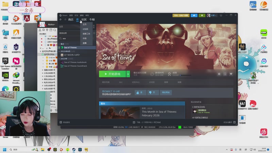Open the 商店 Store tab
The image size is (272, 153).
coord(71,19)
